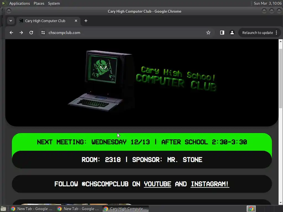Open the Chrome three-dot menu
The height and width of the screenshot is (212, 283).
[x=276, y=33]
